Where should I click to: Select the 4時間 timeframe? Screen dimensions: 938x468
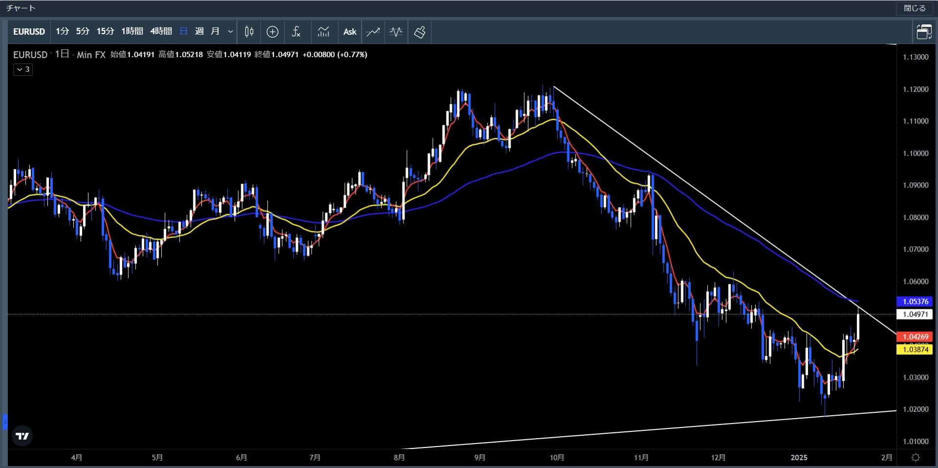pos(161,31)
